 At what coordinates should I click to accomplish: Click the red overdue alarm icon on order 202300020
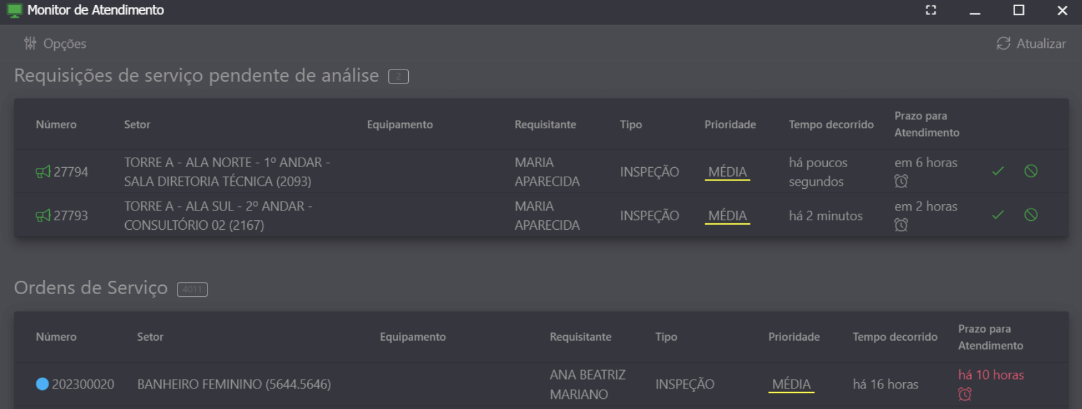coord(964,394)
